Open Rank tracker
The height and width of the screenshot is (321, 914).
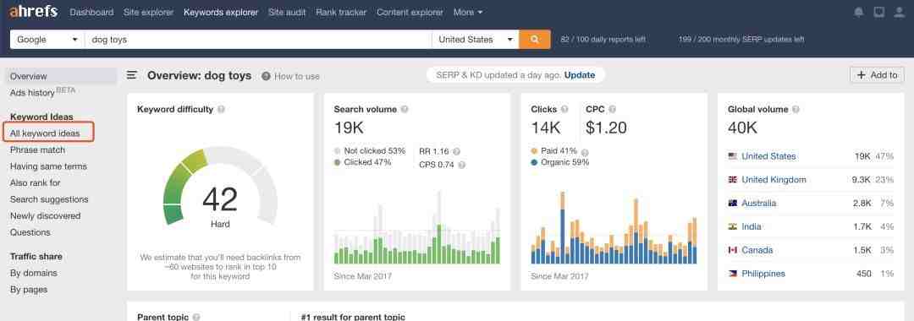pyautogui.click(x=341, y=12)
